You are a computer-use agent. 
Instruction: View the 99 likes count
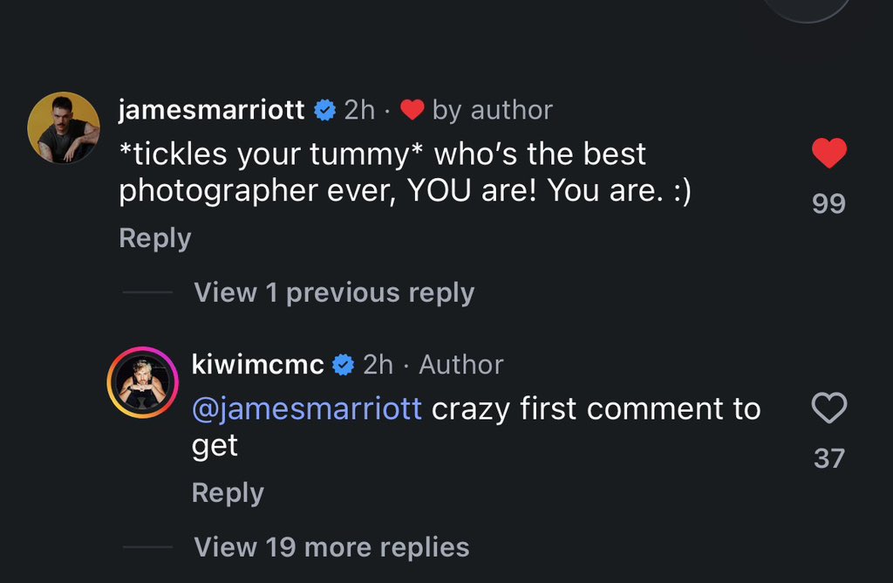click(x=828, y=203)
